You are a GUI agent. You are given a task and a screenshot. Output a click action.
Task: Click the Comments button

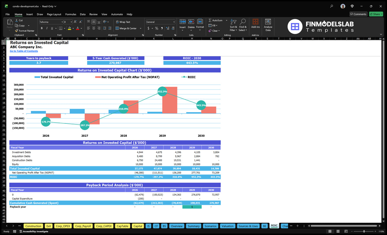point(358,14)
